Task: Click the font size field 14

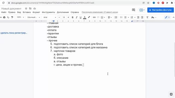Action: pos(64,17)
